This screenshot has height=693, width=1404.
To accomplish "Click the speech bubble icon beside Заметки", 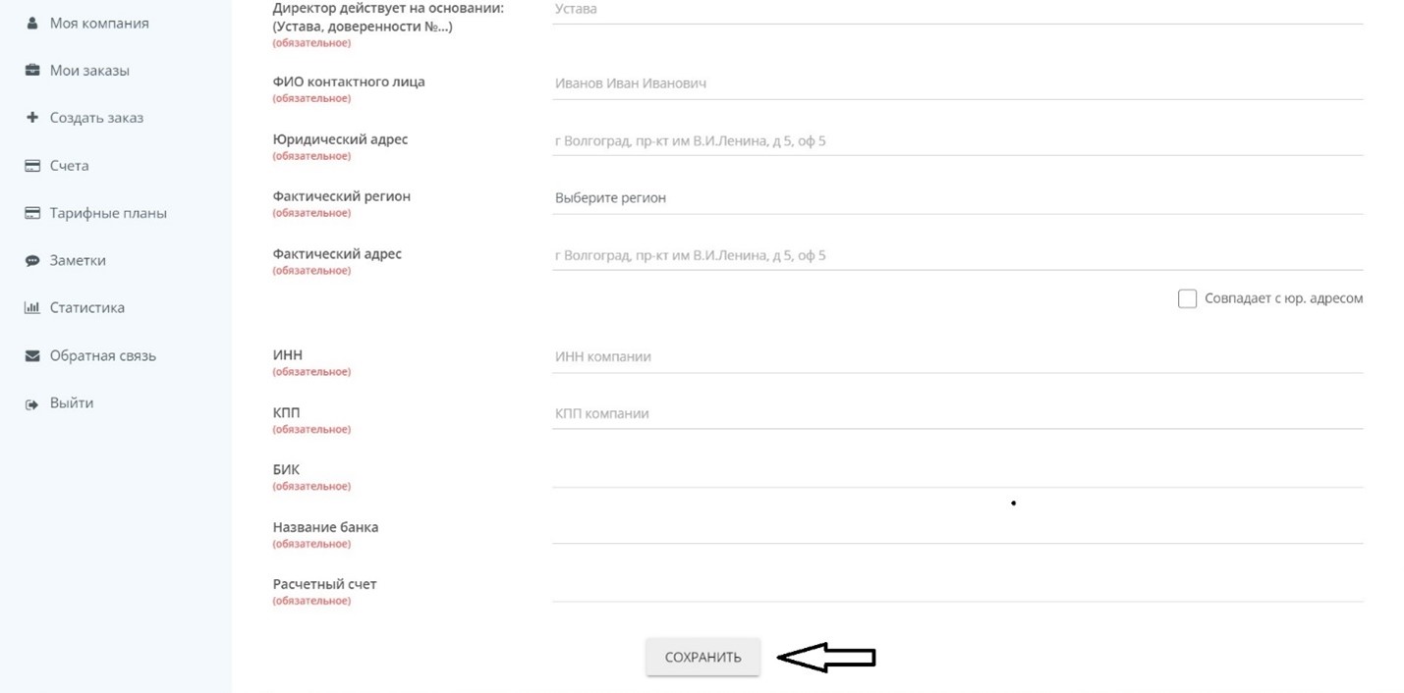I will click(31, 261).
